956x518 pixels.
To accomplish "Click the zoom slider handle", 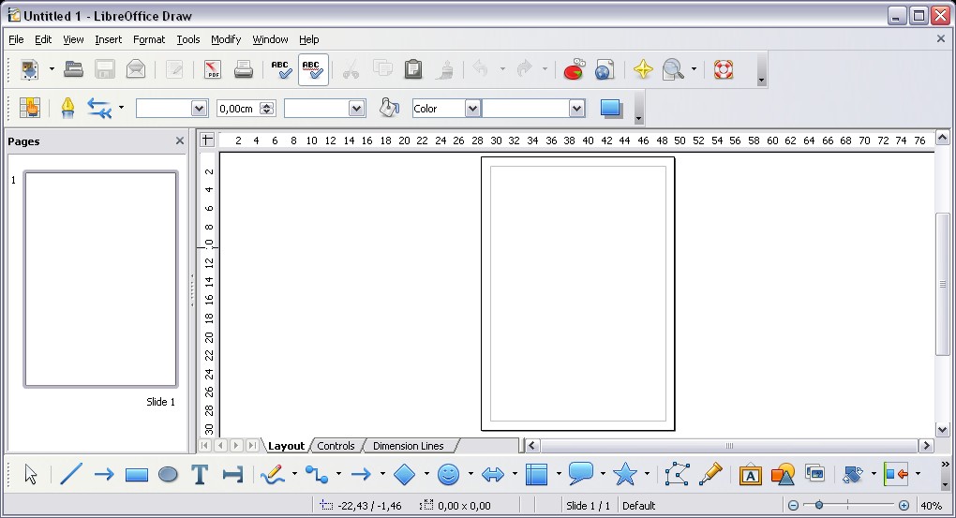I will (x=819, y=505).
